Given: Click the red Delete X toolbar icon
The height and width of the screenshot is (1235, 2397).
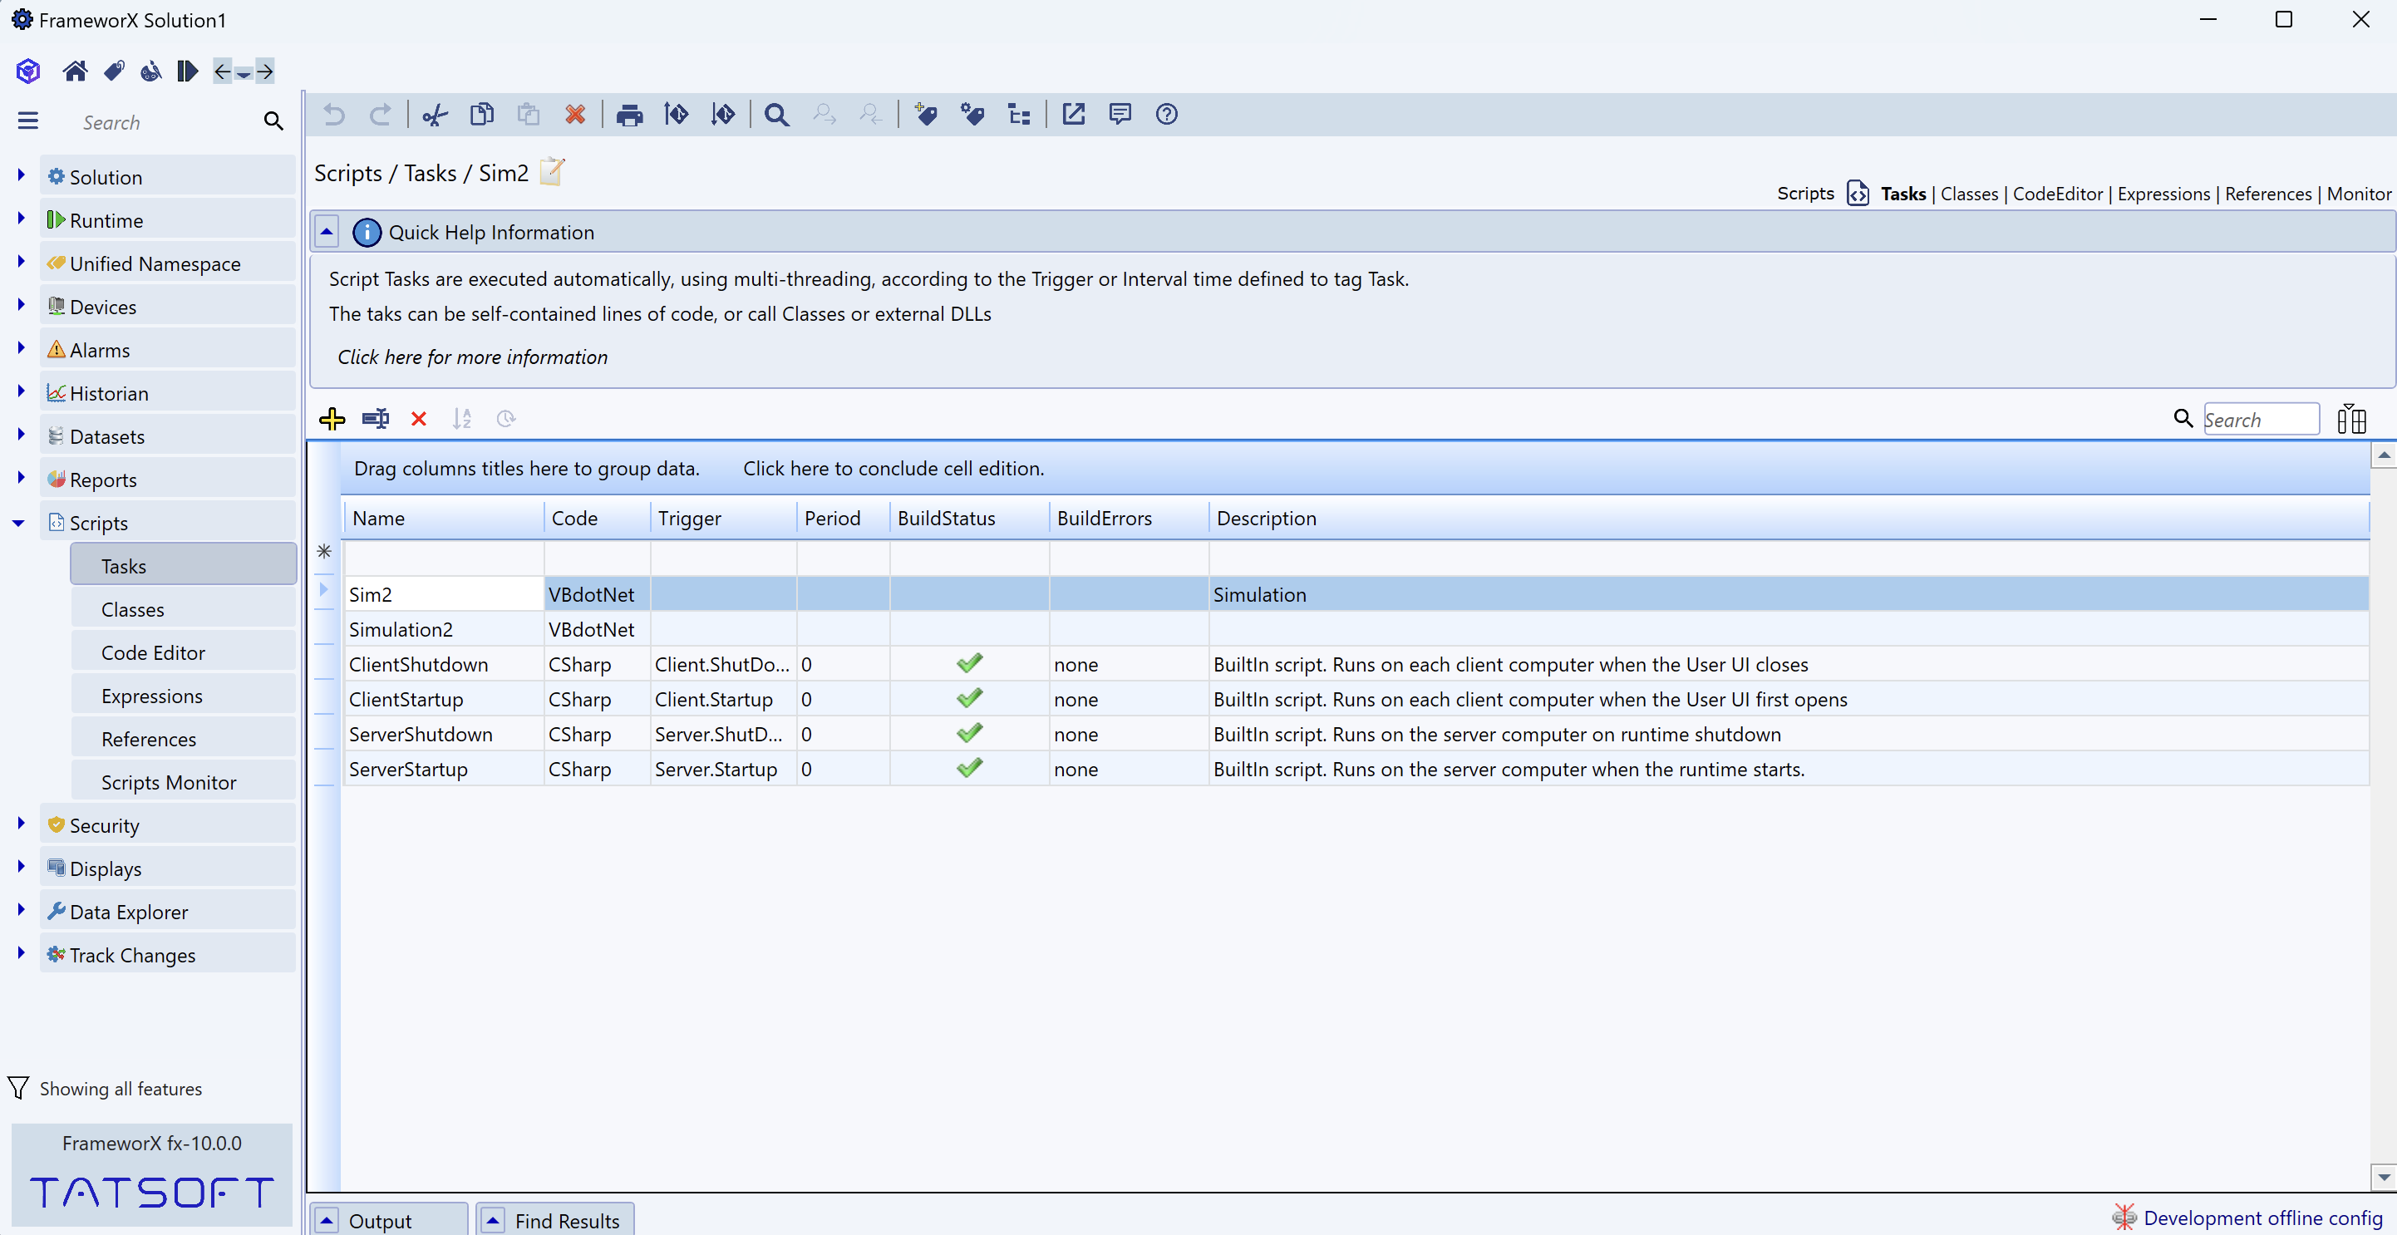Looking at the screenshot, I should 575,115.
